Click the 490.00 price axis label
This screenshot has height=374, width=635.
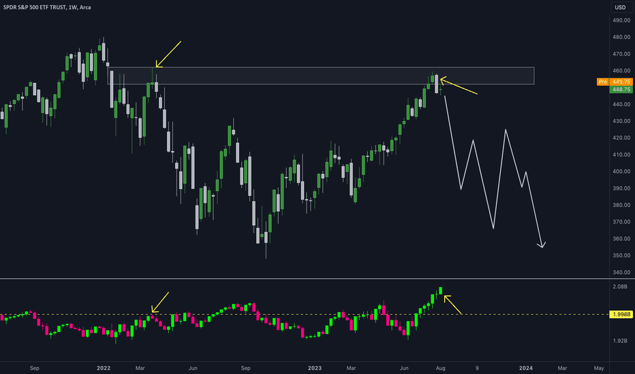click(x=621, y=20)
